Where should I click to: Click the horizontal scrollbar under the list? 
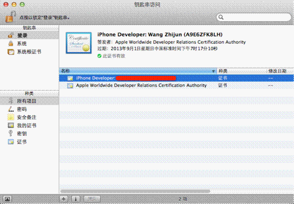135,191
